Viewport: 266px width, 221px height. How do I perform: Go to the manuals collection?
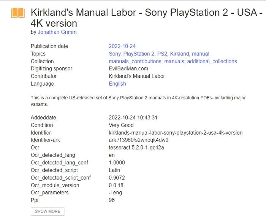point(174,61)
